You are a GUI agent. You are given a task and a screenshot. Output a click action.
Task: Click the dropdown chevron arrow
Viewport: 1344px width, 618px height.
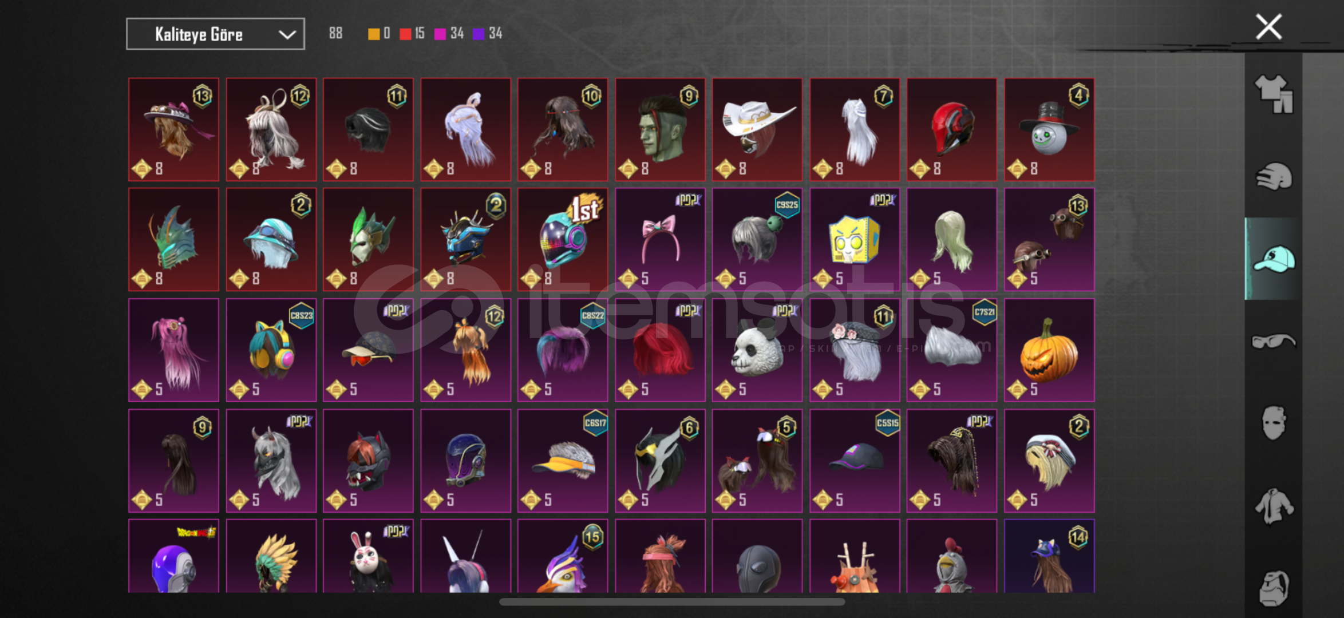coord(287,35)
